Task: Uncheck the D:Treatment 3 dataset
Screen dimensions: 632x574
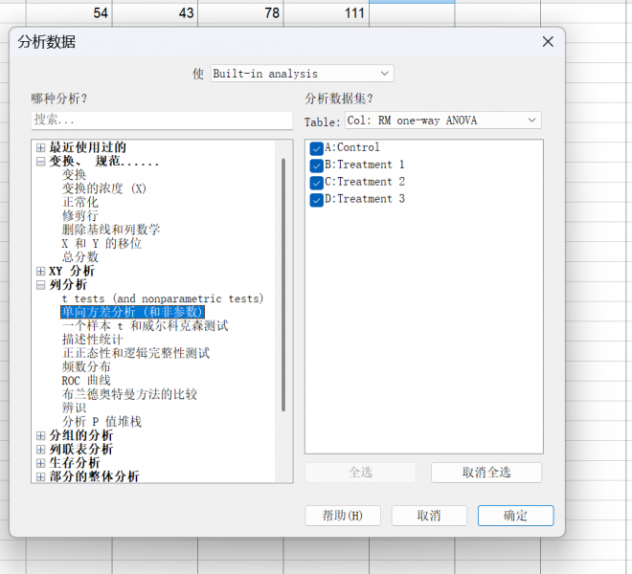Action: coord(316,200)
